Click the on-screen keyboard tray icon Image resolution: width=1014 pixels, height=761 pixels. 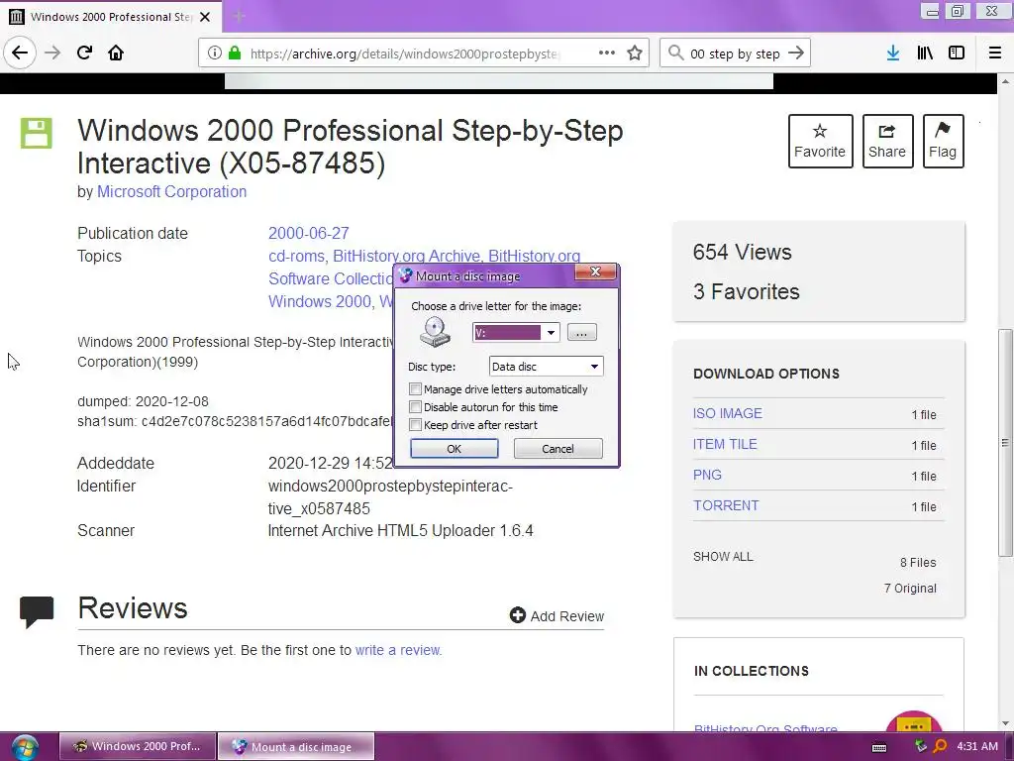(x=879, y=747)
